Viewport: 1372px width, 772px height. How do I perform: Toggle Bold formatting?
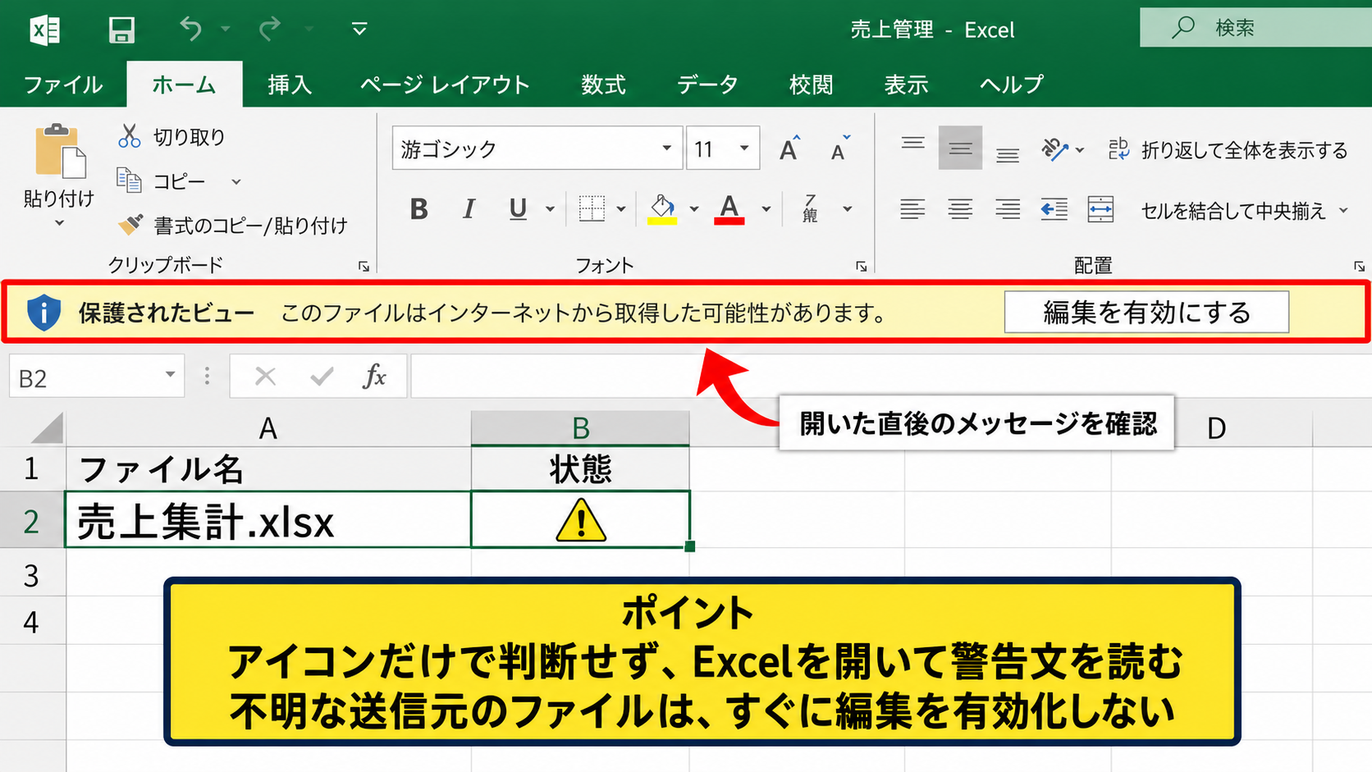(419, 209)
